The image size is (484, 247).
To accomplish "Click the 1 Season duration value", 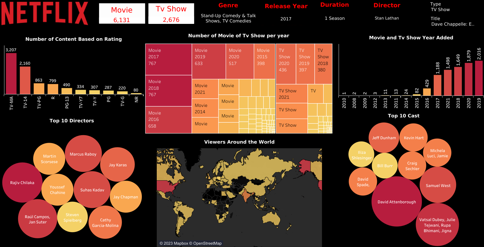I will tap(335, 18).
